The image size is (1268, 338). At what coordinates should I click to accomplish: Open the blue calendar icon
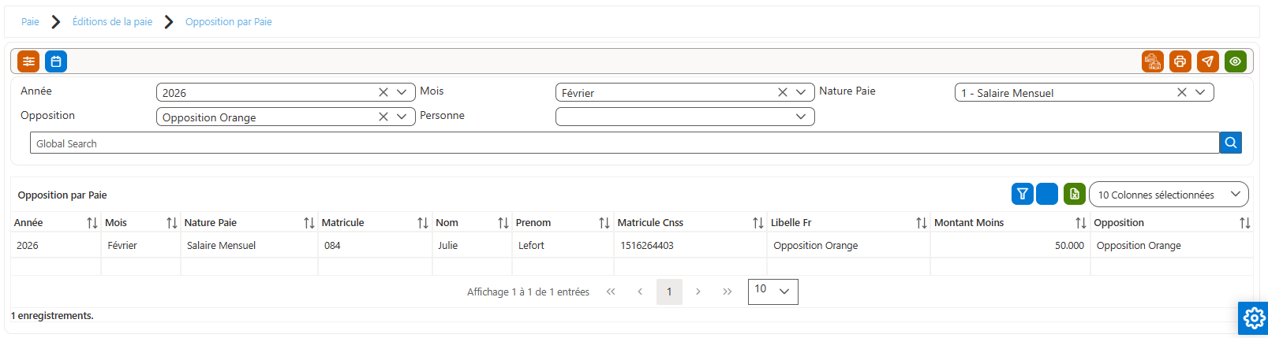click(x=56, y=61)
